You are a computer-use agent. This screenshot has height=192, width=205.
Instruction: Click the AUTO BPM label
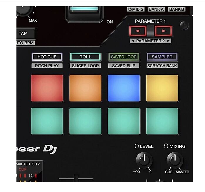26,43
